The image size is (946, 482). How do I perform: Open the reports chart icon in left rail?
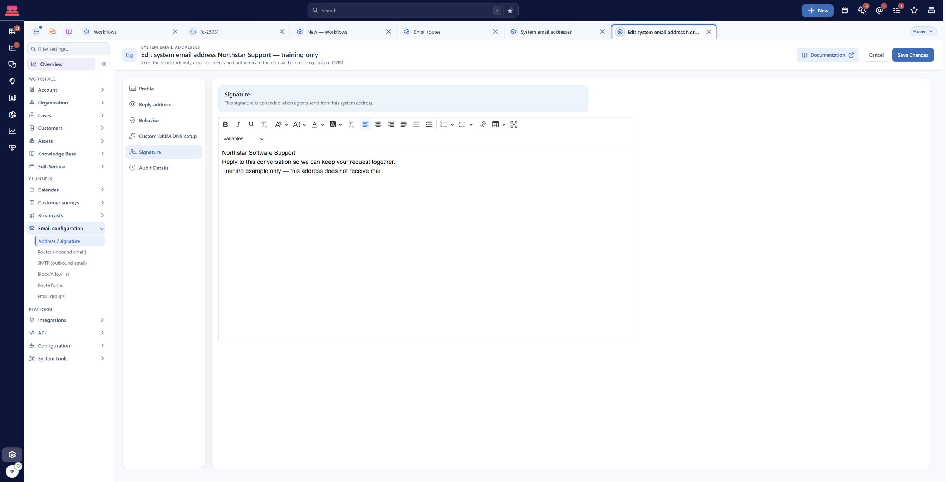[12, 131]
